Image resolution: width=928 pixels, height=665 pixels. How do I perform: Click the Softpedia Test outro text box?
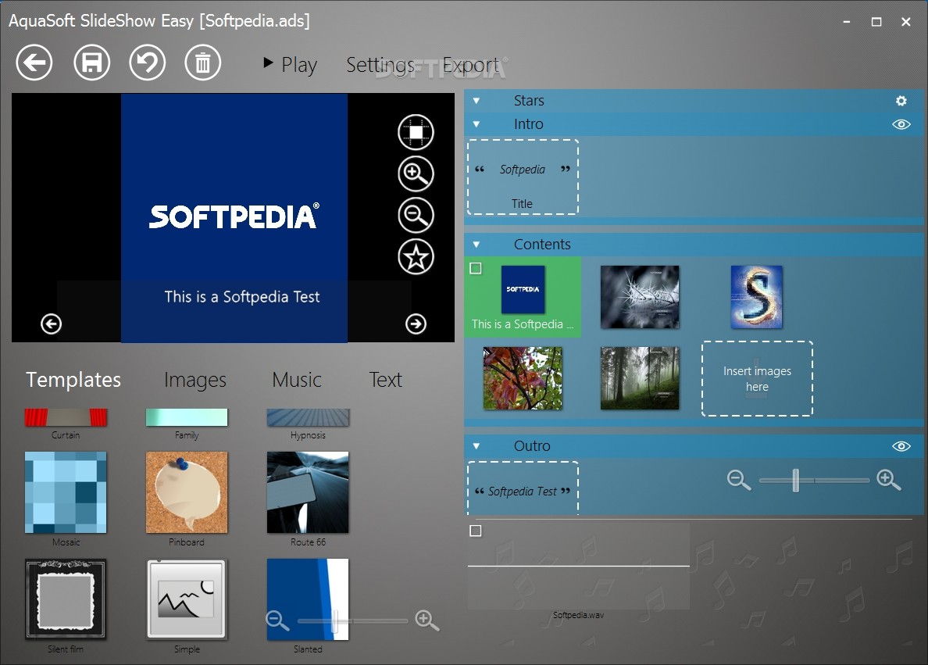click(x=523, y=488)
